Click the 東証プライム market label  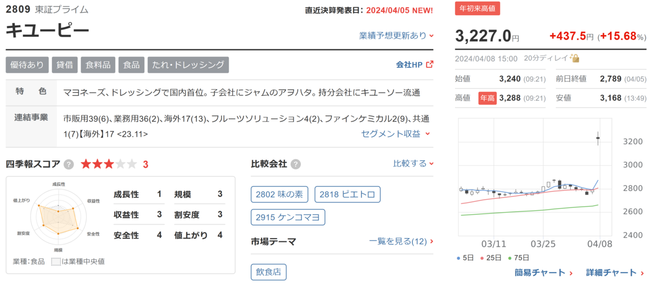(x=61, y=9)
